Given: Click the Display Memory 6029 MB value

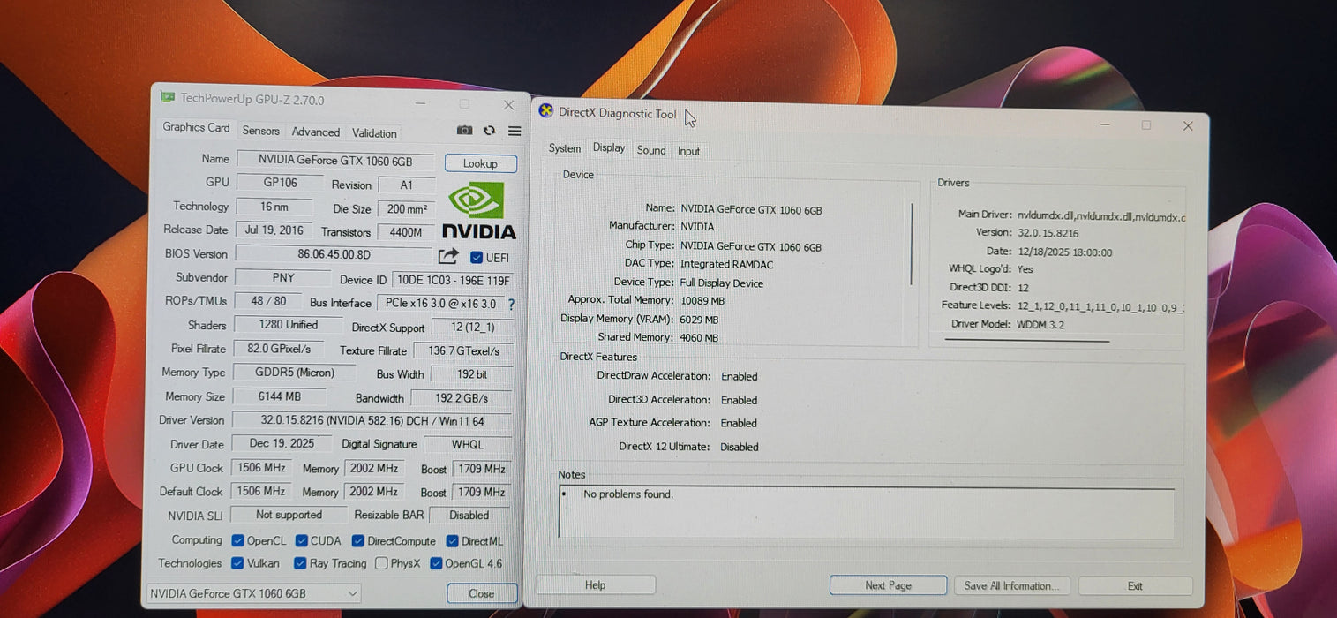Looking at the screenshot, I should [x=699, y=320].
